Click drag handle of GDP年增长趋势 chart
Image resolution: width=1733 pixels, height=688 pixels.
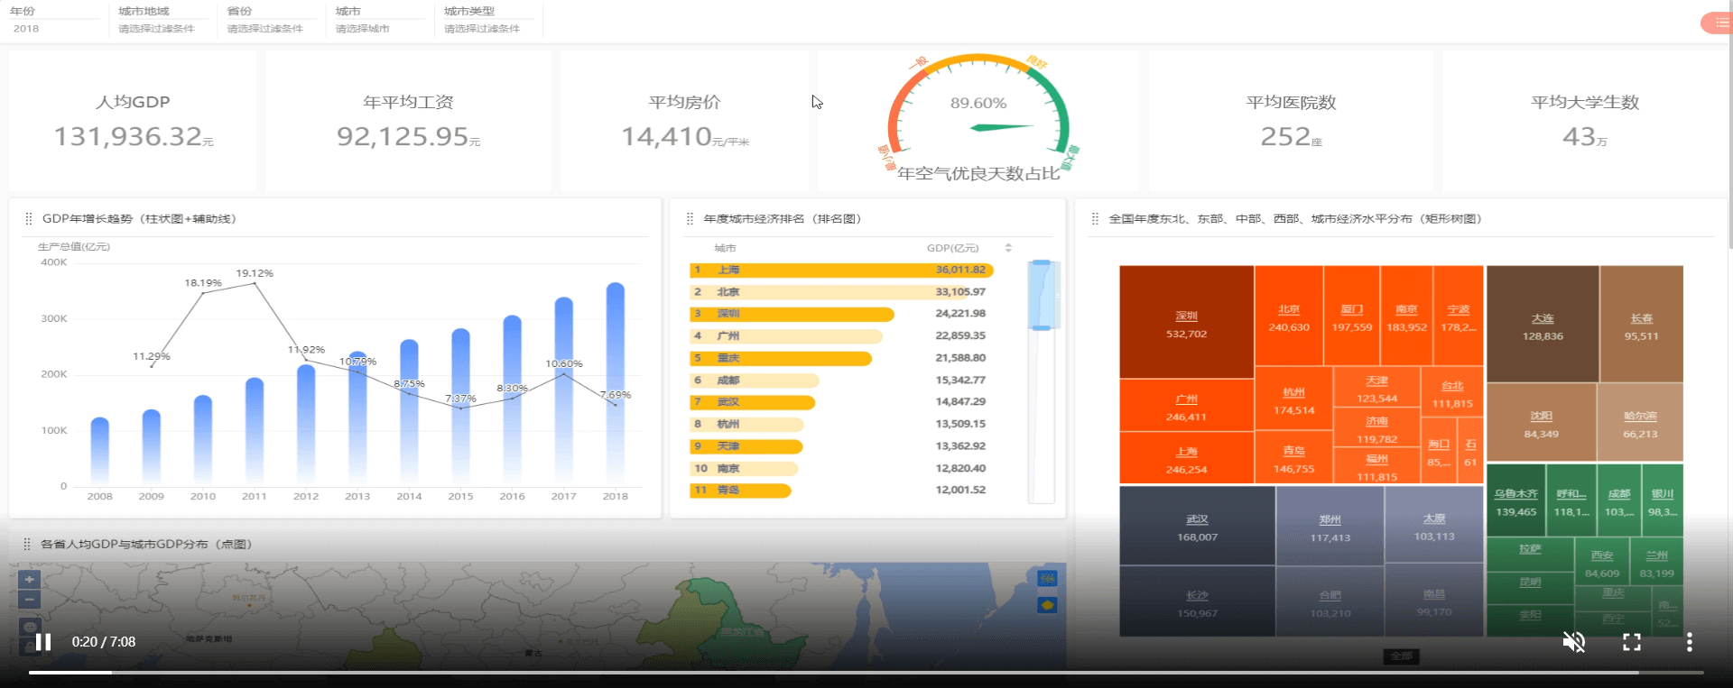29,219
